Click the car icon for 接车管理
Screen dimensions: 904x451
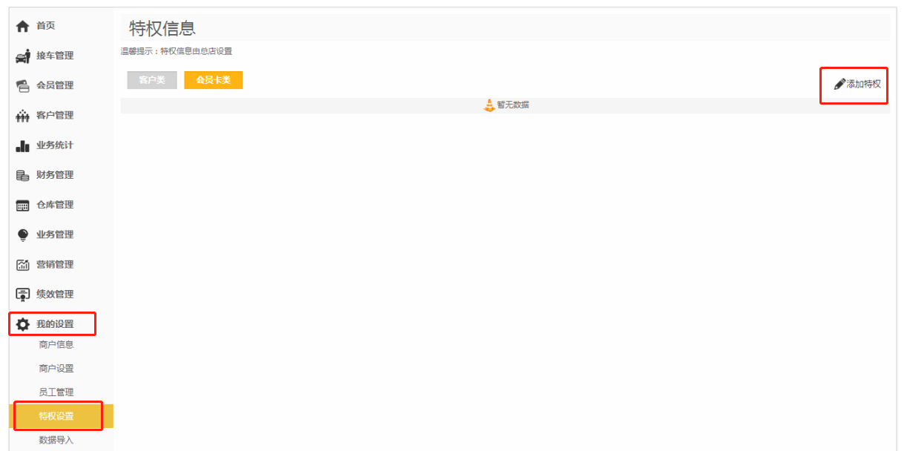(x=23, y=56)
